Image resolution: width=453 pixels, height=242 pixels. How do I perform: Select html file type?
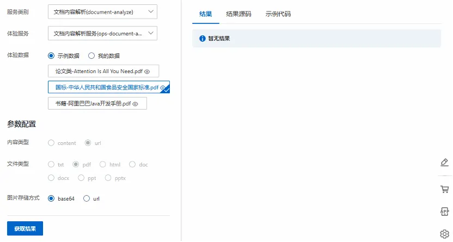102,165
